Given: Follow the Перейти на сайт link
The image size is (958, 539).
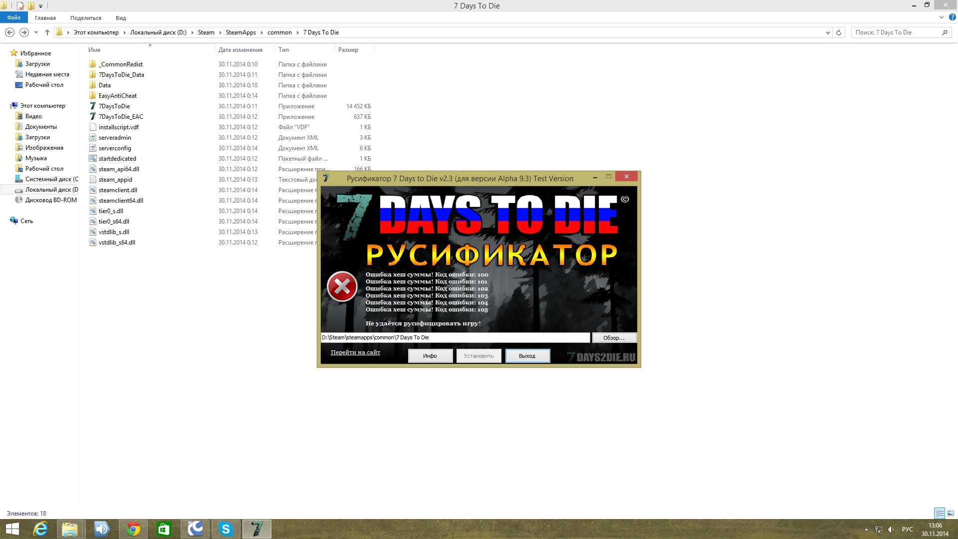Looking at the screenshot, I should pyautogui.click(x=355, y=352).
